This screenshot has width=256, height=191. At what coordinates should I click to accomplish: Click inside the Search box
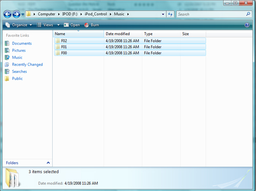point(211,14)
